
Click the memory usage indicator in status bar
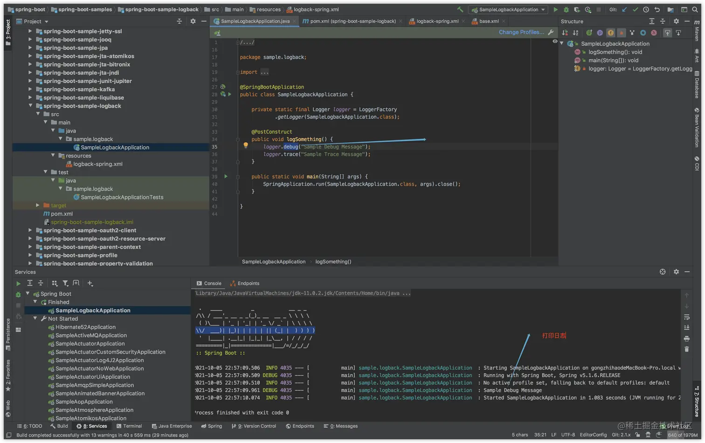683,435
